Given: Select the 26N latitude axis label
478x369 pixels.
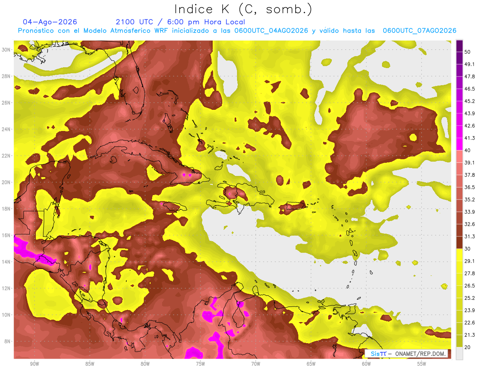Looking at the screenshot, I should point(7,102).
